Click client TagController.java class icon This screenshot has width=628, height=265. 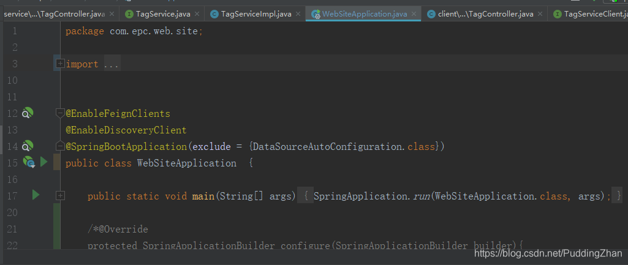point(431,15)
